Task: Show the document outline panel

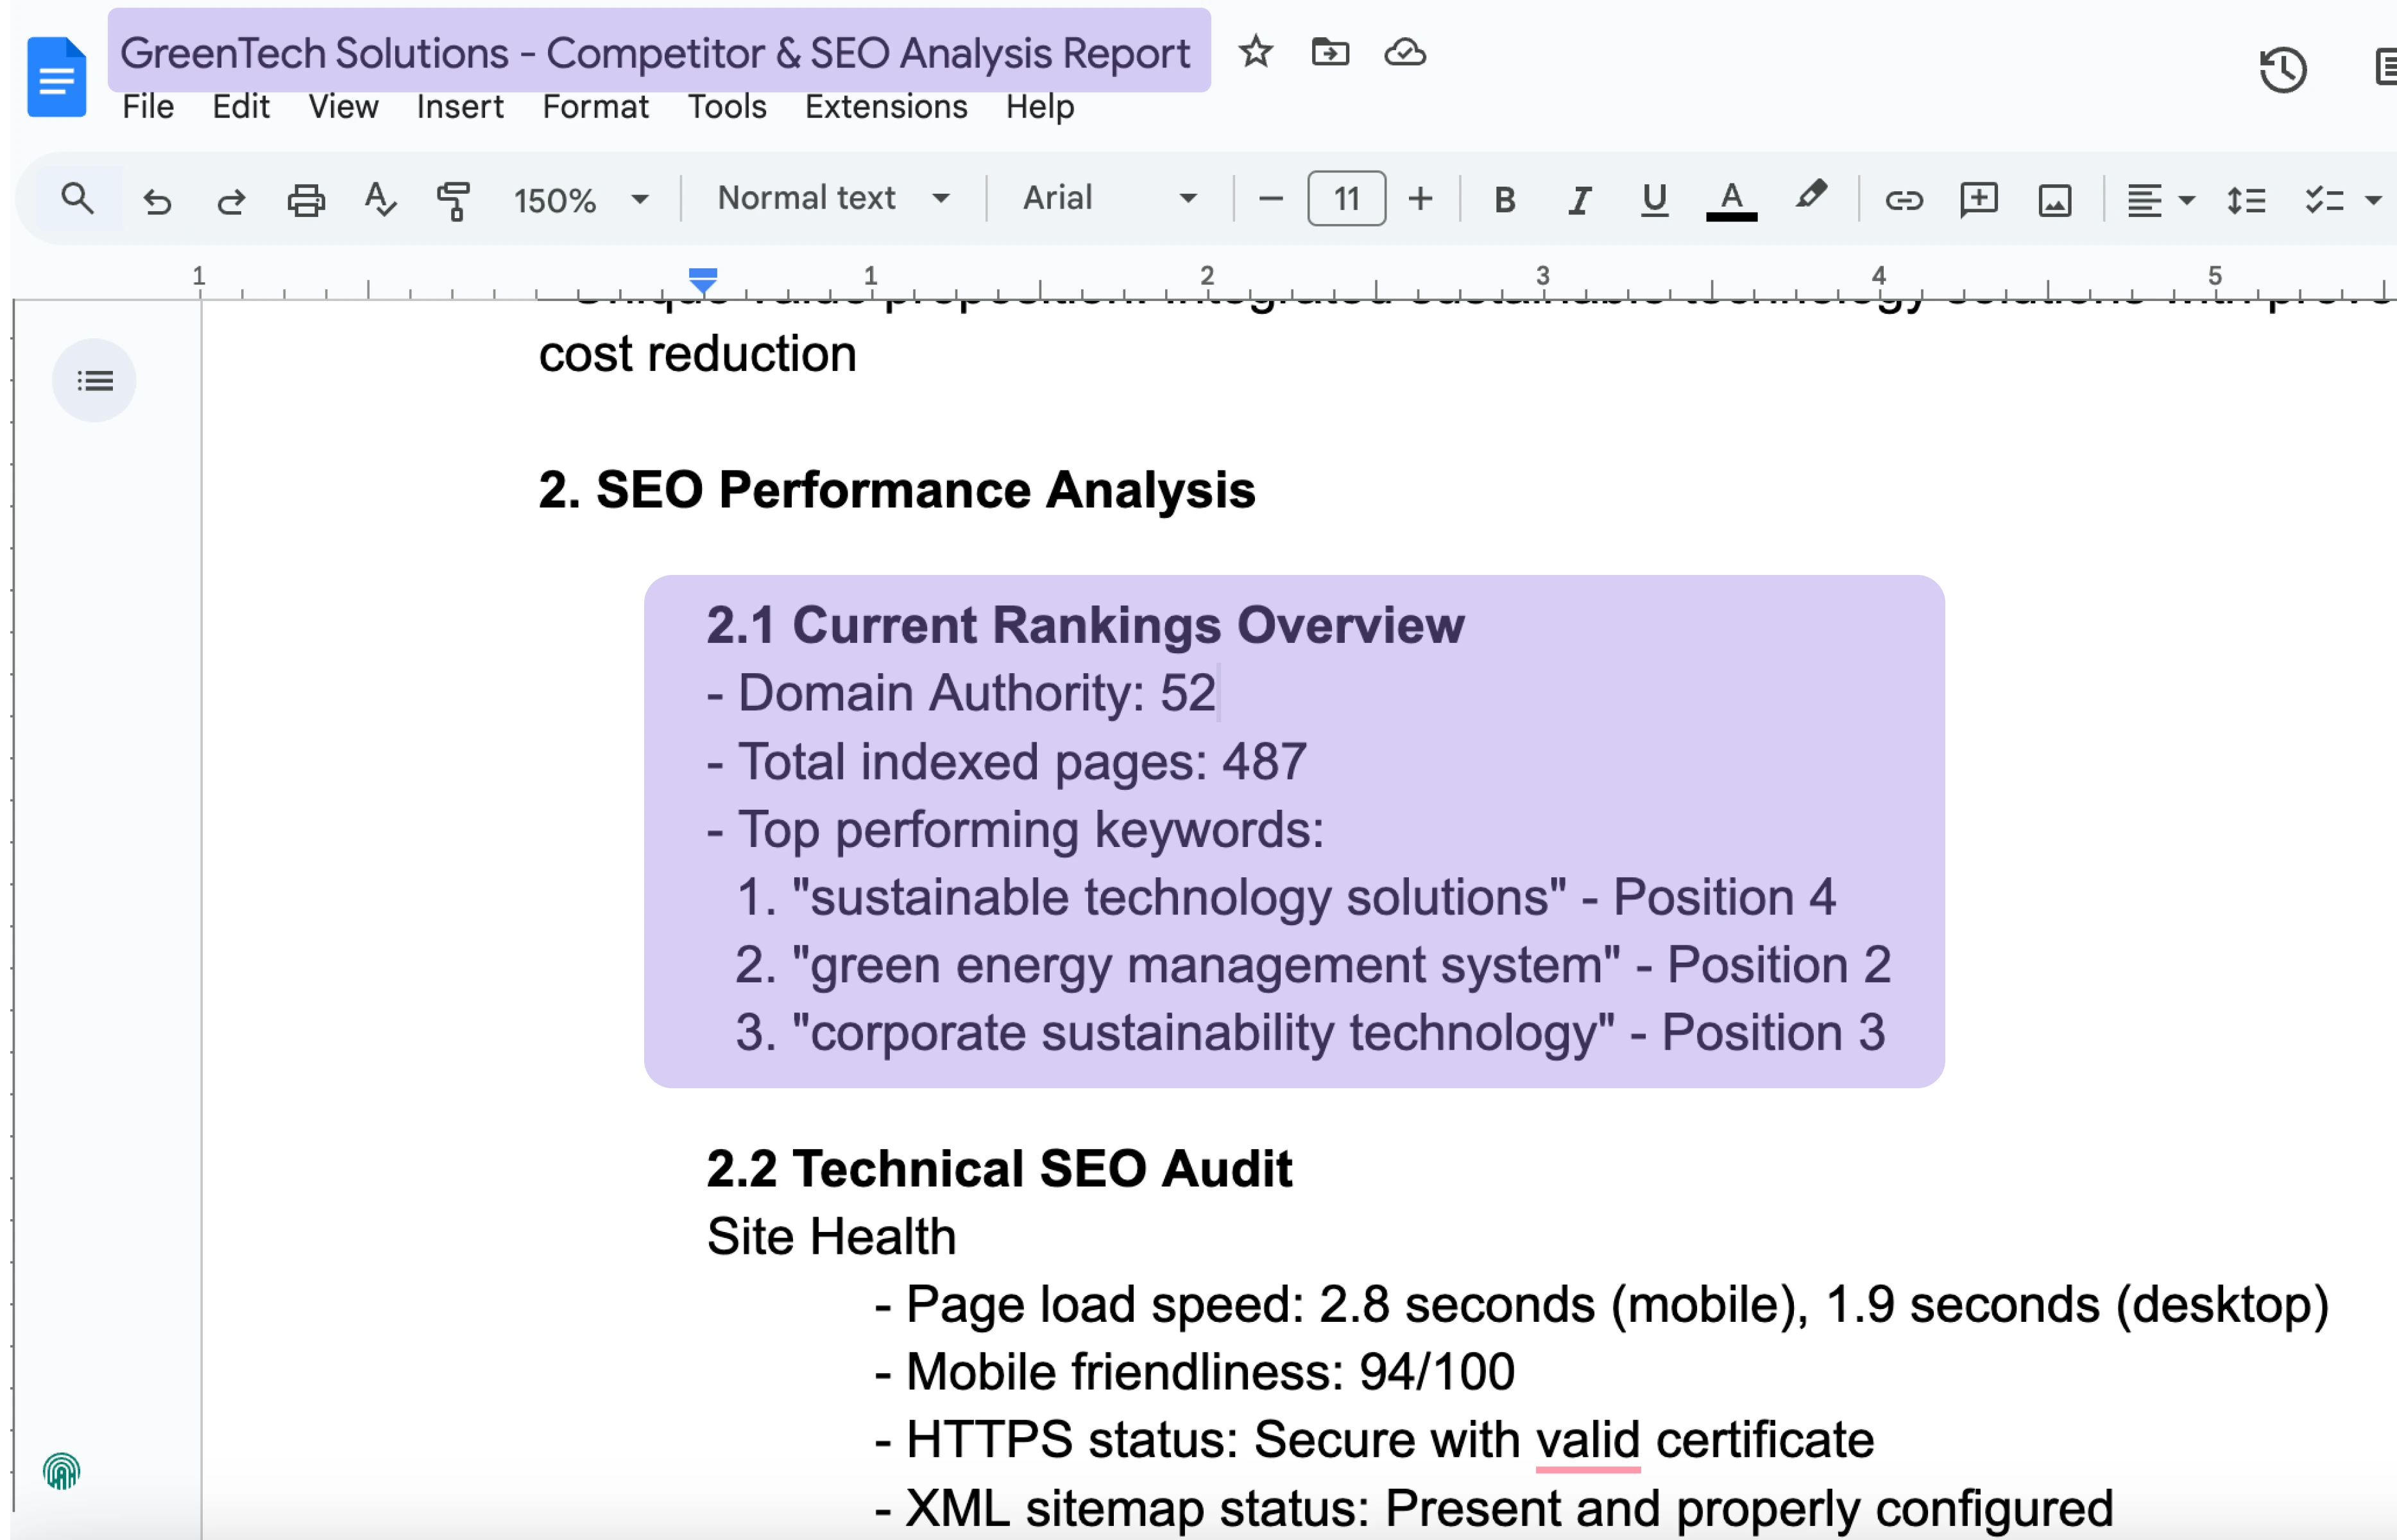Action: 94,380
